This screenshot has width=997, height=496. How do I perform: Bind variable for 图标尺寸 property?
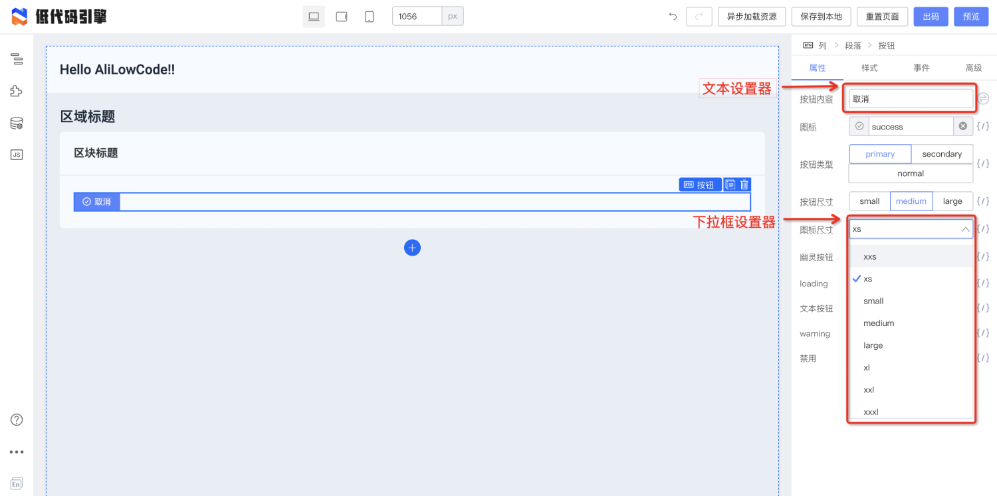coord(983,229)
